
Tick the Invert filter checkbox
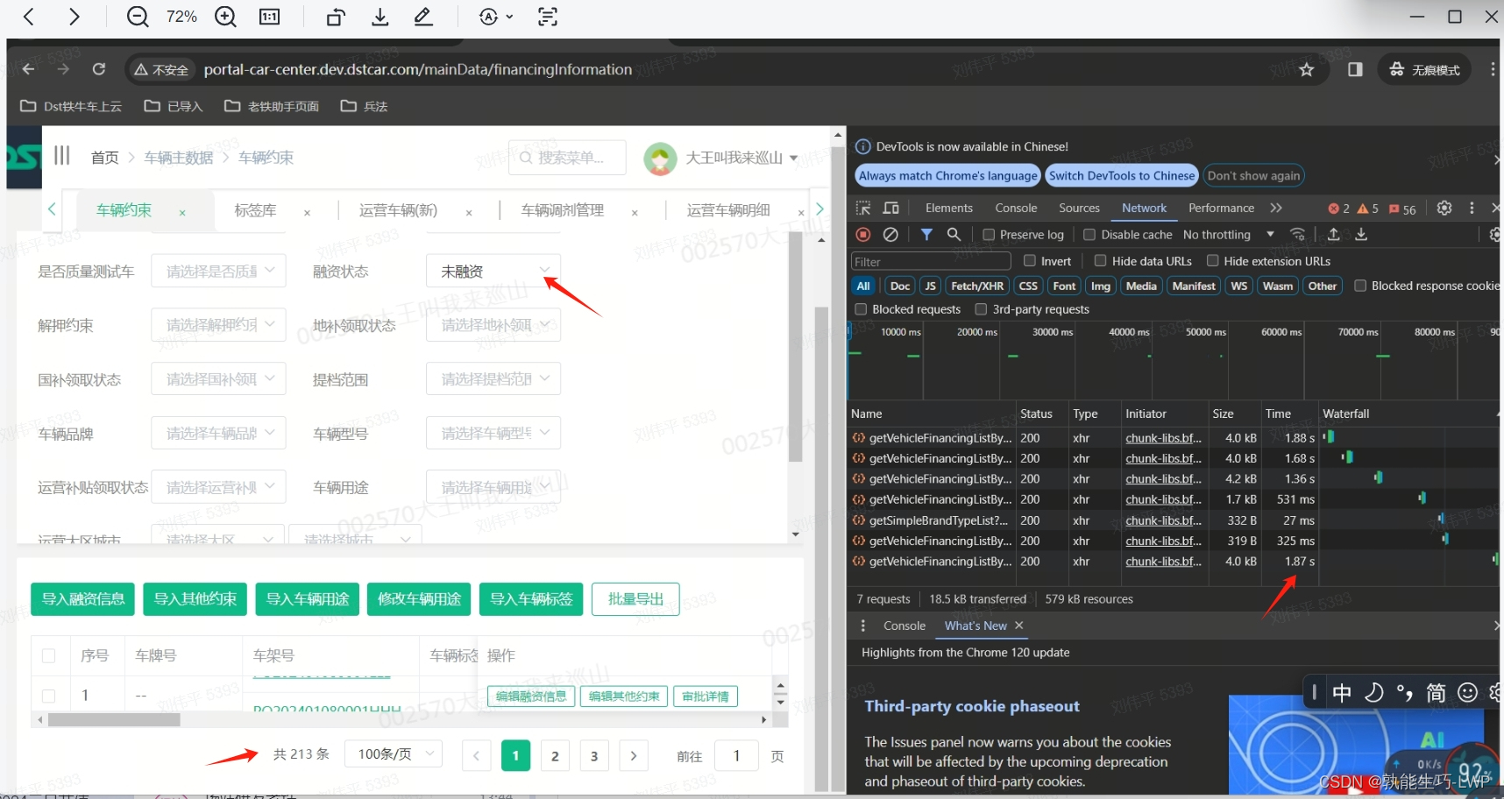click(1030, 261)
